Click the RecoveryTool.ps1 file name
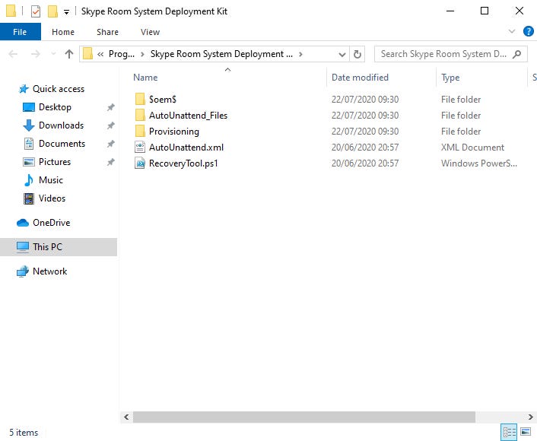 pos(183,163)
